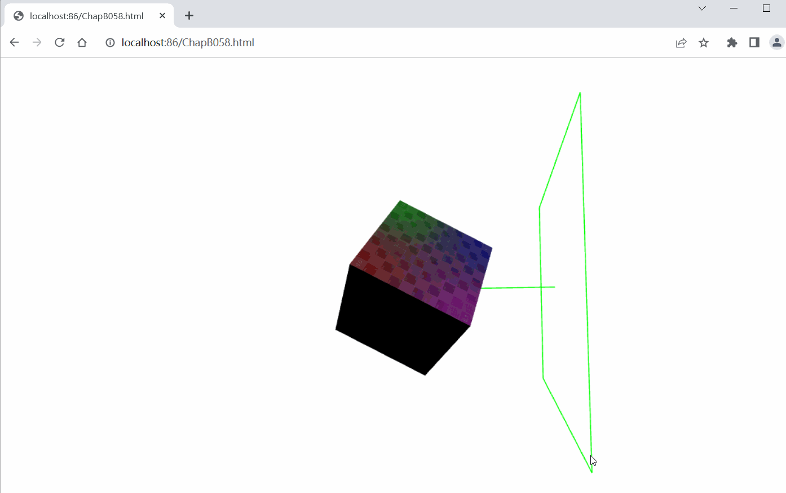Click the home icon in the toolbar
This screenshot has height=493, width=786.
(x=82, y=42)
